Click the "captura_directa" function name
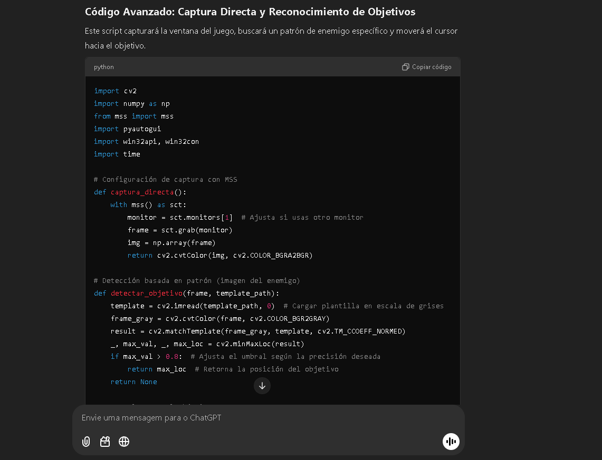This screenshot has height=460, width=602. point(142,192)
